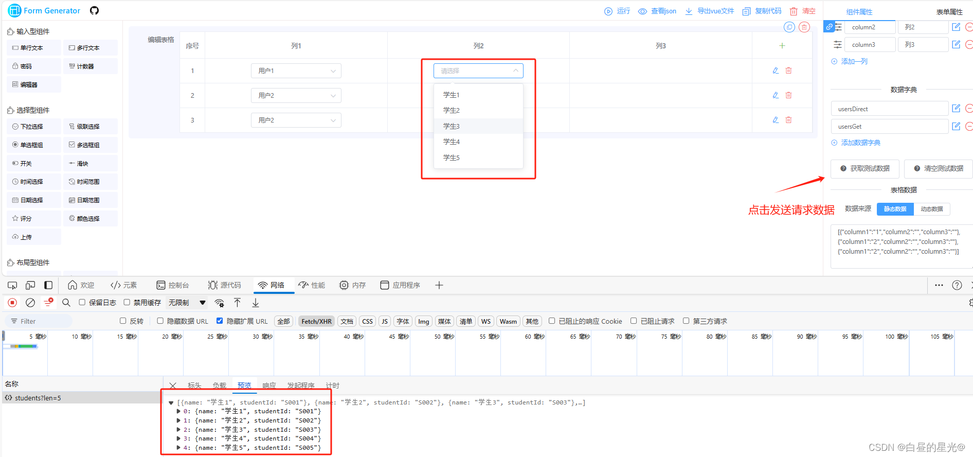This screenshot has width=973, height=457.
Task: Switch to 组件属性 tab
Action: pyautogui.click(x=859, y=12)
